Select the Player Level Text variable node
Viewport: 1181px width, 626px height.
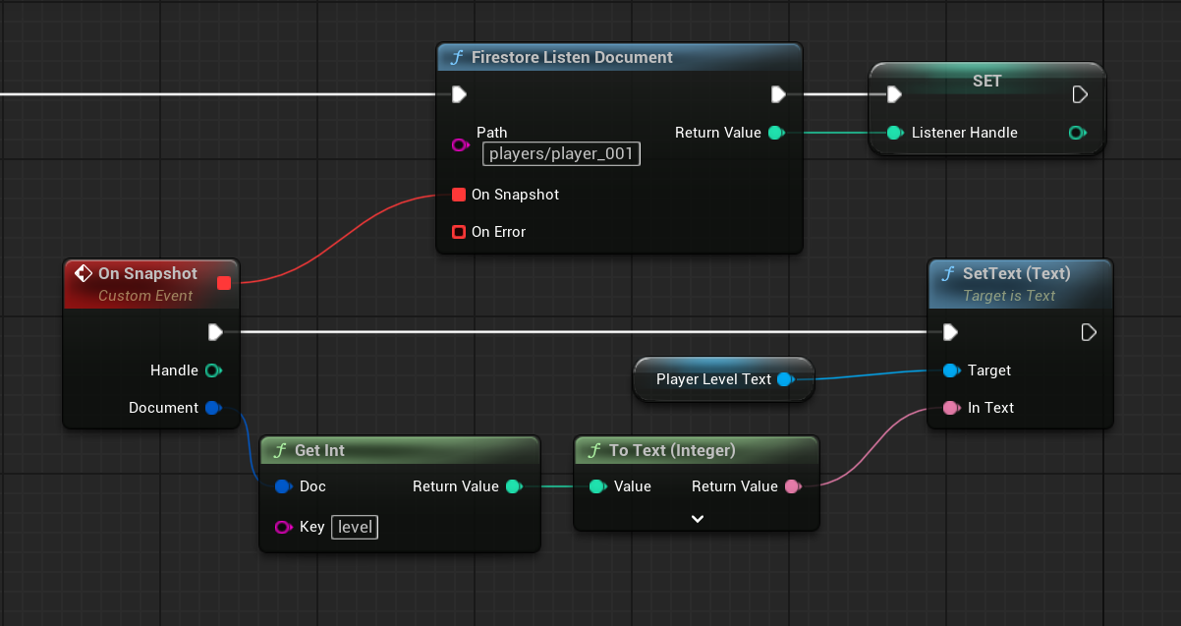click(x=713, y=379)
